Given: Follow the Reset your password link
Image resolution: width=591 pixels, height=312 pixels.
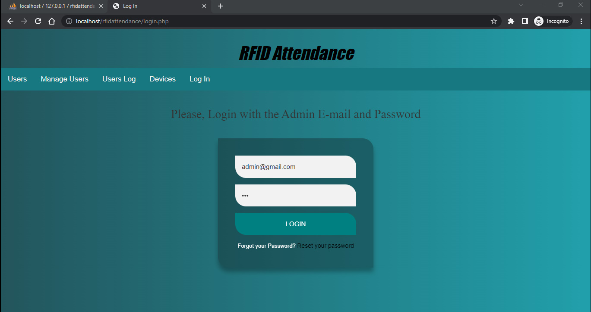Looking at the screenshot, I should (325, 246).
